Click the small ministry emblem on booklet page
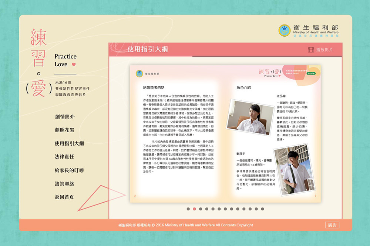 [139, 74]
